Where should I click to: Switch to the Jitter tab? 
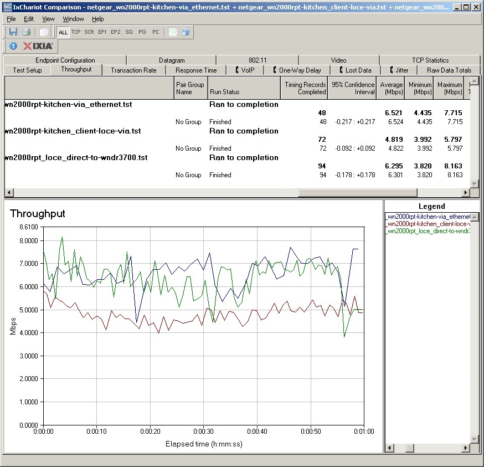tap(399, 70)
